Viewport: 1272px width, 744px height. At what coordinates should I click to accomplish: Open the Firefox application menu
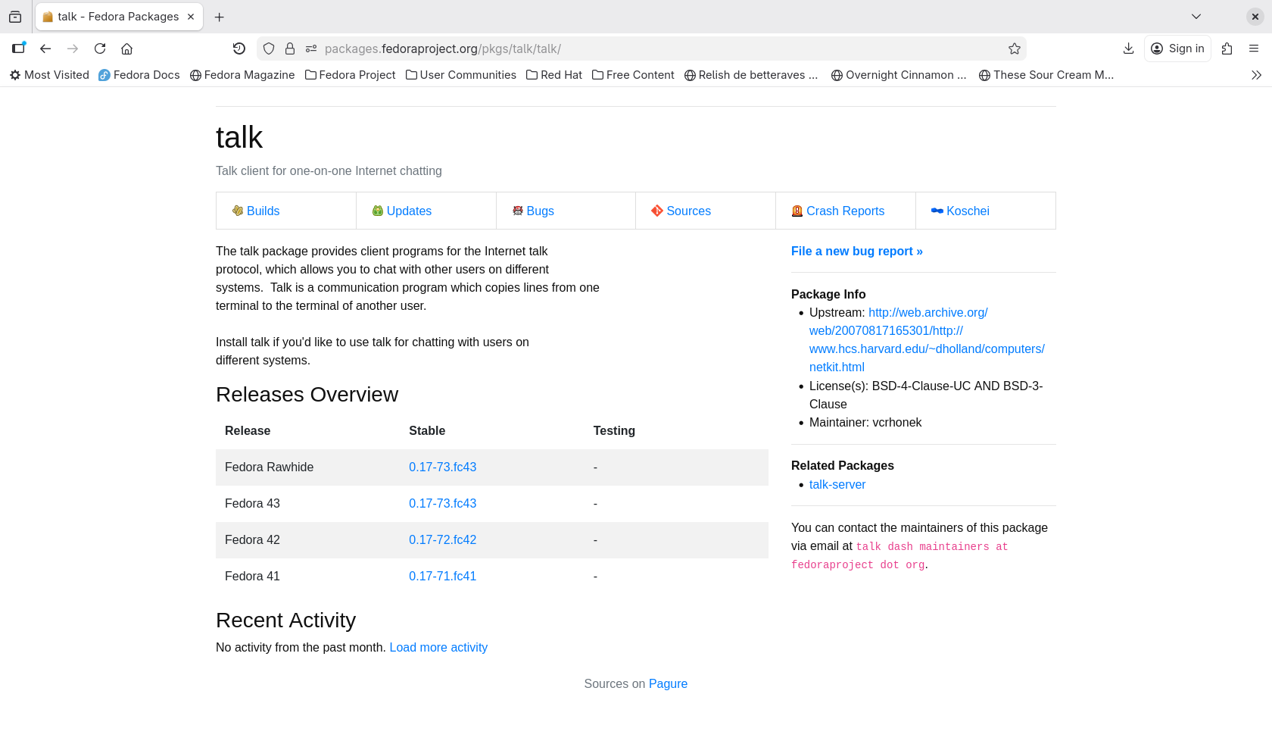(x=1254, y=48)
